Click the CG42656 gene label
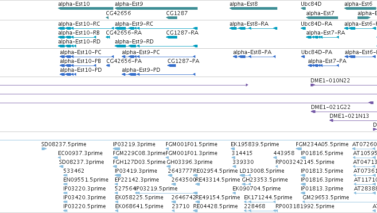This screenshot has width=377, height=213. click(x=119, y=13)
